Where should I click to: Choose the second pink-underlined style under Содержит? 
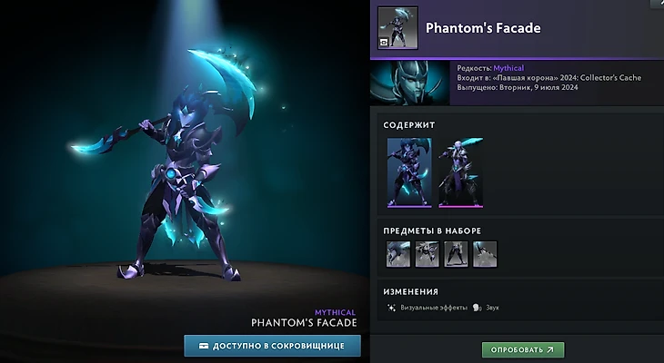tap(461, 172)
